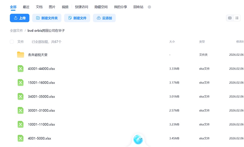Click the tab settings circle icon
The width and height of the screenshot is (244, 147).
(x=149, y=7)
